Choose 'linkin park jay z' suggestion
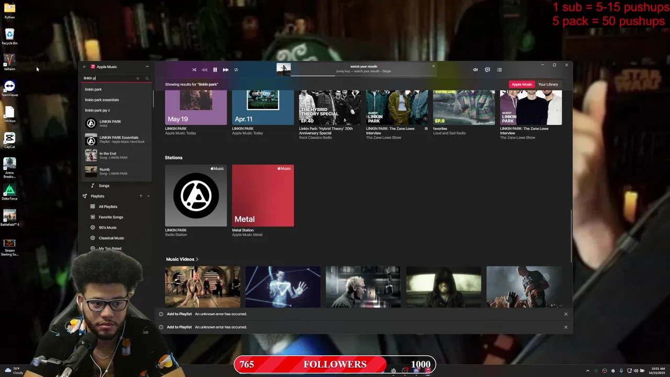Screen dimensions: 670x377 click(x=116, y=110)
